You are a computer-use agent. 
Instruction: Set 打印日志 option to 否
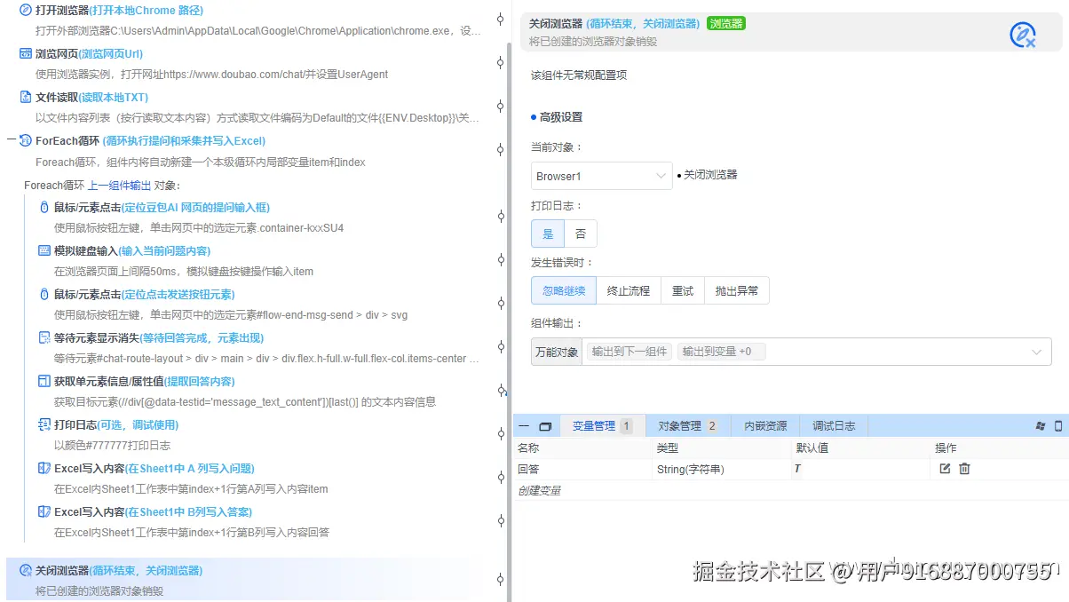(x=581, y=234)
